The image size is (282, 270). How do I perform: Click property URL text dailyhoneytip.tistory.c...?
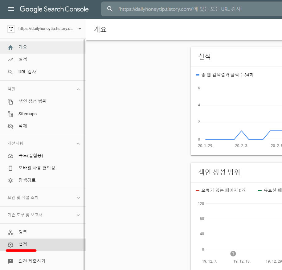click(x=46, y=29)
